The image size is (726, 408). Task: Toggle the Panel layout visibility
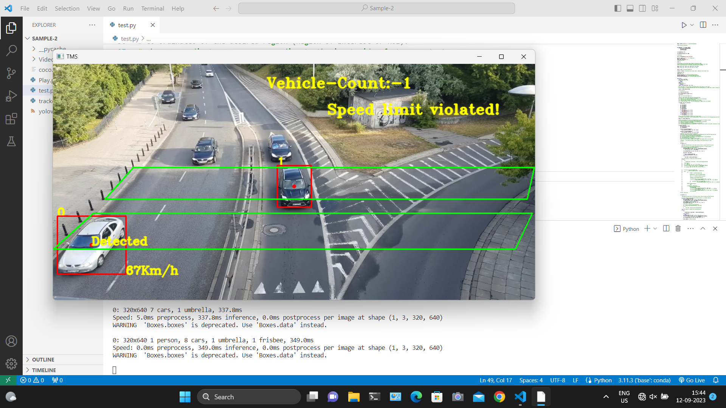point(630,8)
